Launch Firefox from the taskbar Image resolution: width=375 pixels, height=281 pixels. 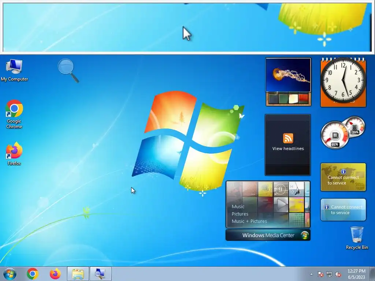(x=55, y=274)
